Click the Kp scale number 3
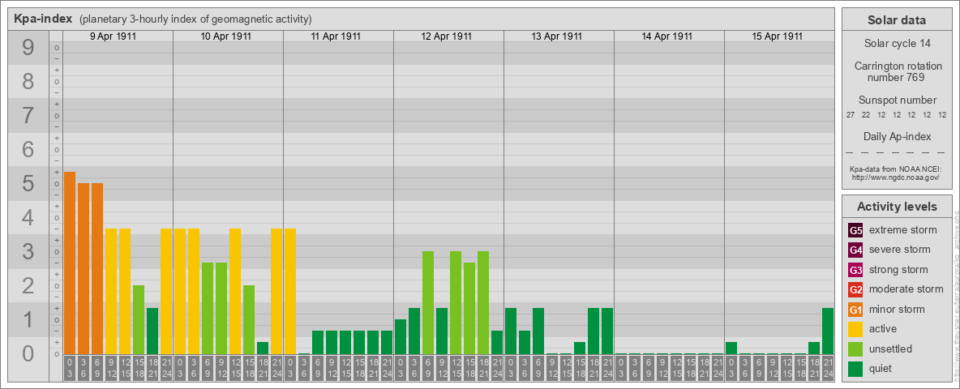The height and width of the screenshot is (389, 960). (28, 251)
